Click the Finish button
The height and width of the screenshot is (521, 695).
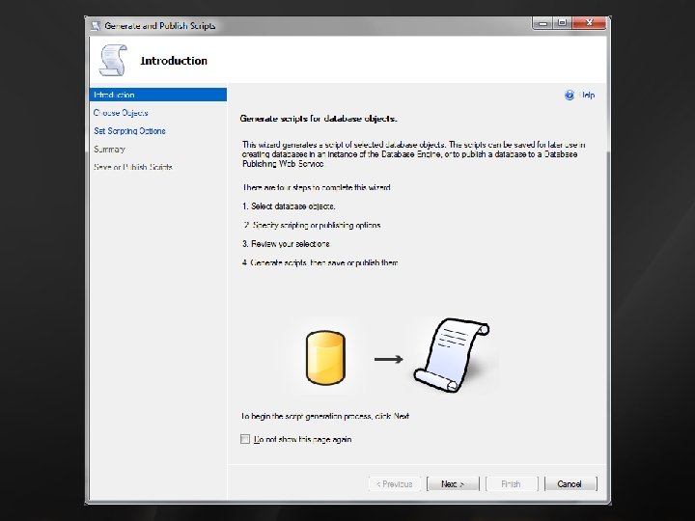511,483
